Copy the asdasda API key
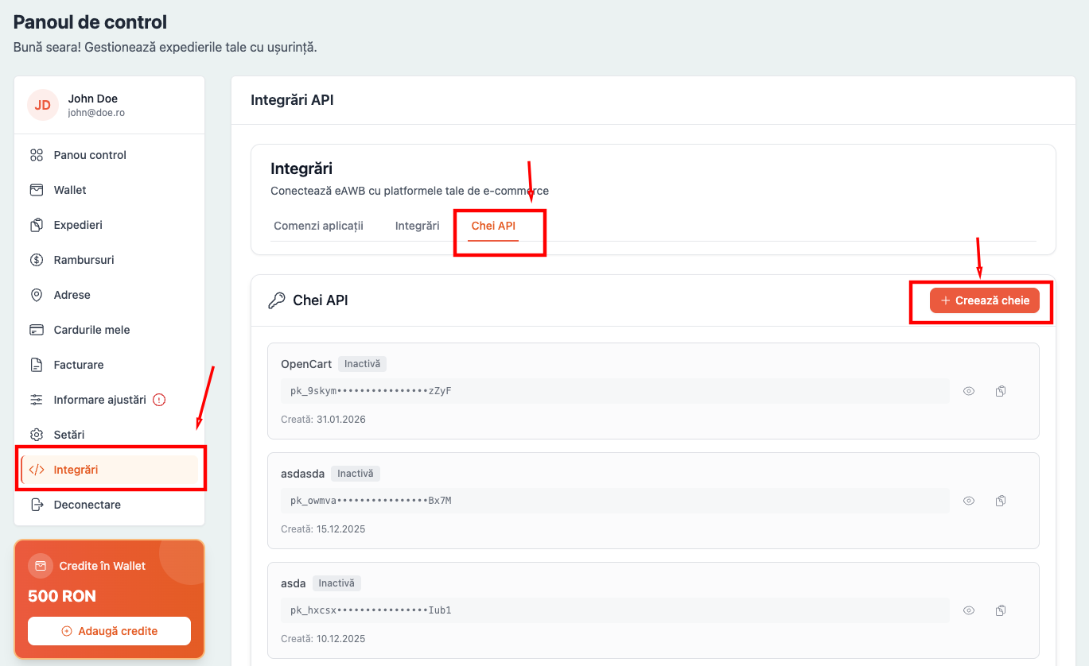This screenshot has height=666, width=1089. [1001, 501]
